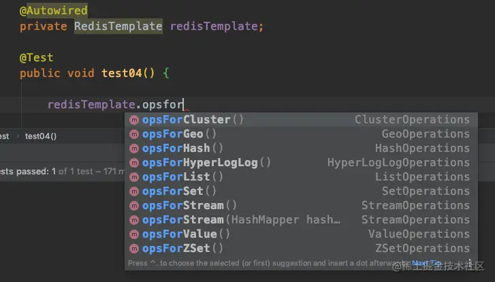
Task: Choose the opsForValue() completion entry
Action: point(182,234)
